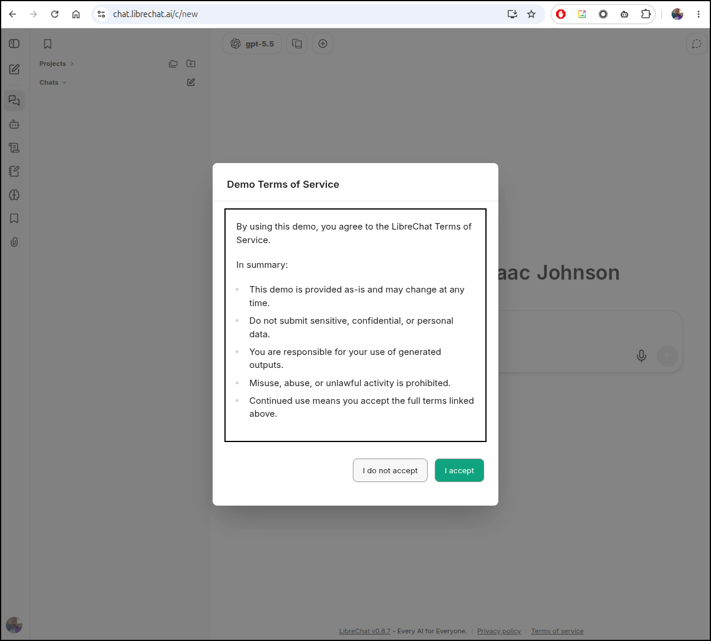Image resolution: width=711 pixels, height=641 pixels.
Task: Open agents robot icon in left rail
Action: 15,124
